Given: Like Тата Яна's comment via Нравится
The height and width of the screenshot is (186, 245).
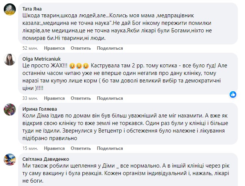Looking at the screenshot, I should click(x=54, y=48).
